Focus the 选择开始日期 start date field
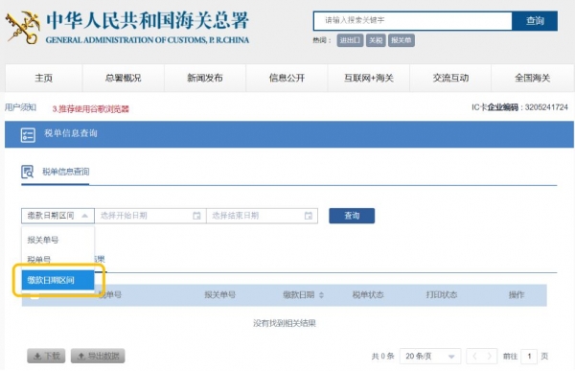 coord(150,216)
